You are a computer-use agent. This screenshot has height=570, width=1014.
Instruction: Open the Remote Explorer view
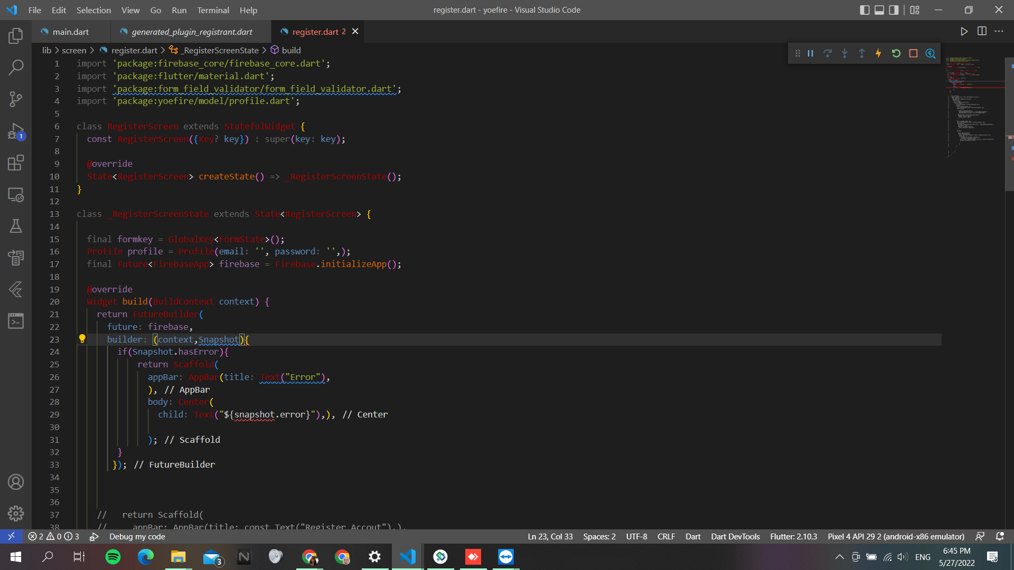coord(16,194)
